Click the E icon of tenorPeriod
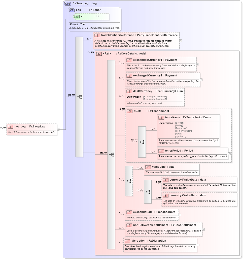The height and width of the screenshot is (259, 243). pyautogui.click(x=161, y=151)
